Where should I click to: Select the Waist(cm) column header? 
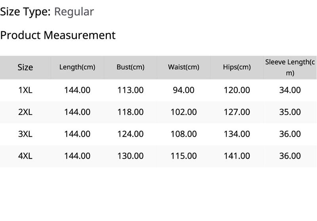point(183,67)
